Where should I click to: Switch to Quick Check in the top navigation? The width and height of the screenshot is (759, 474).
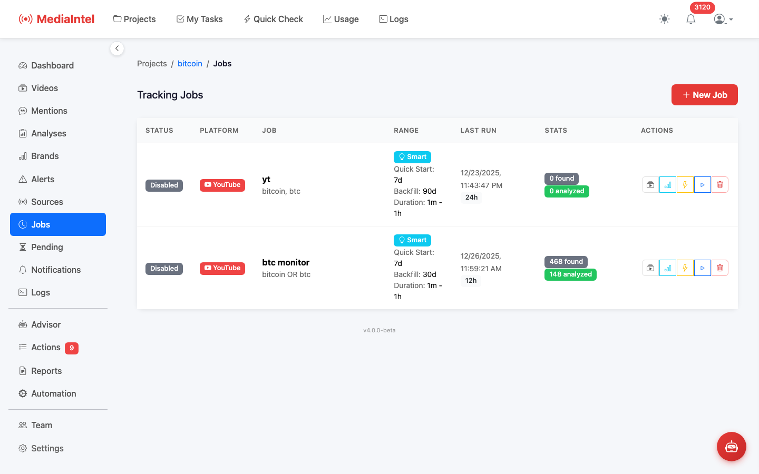273,19
